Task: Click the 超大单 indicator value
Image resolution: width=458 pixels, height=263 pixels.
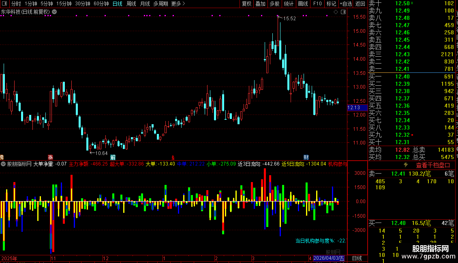Action: 127,164
